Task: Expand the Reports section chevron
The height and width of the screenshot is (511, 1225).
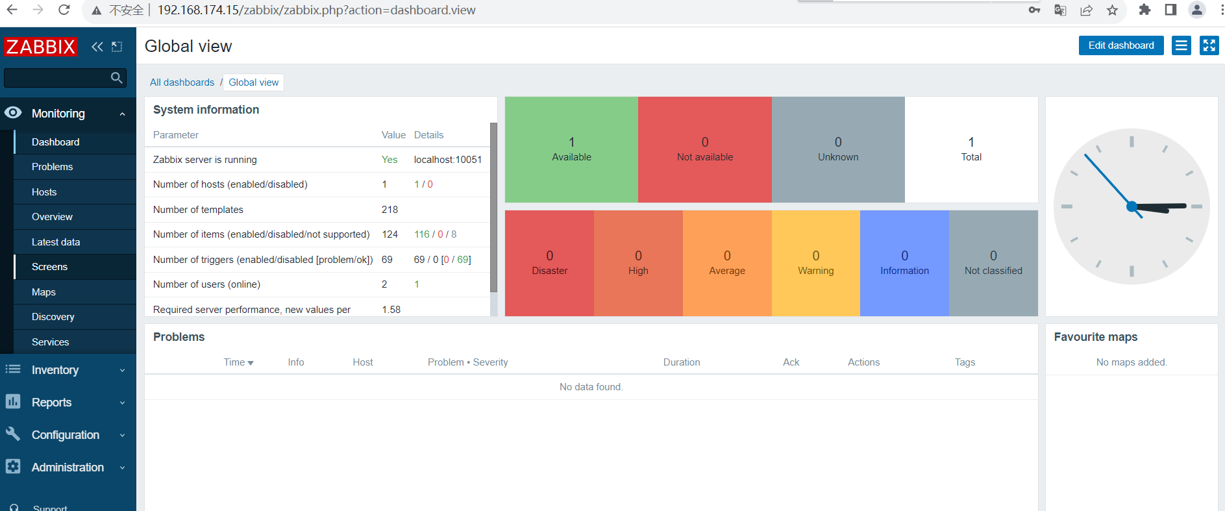Action: tap(122, 403)
